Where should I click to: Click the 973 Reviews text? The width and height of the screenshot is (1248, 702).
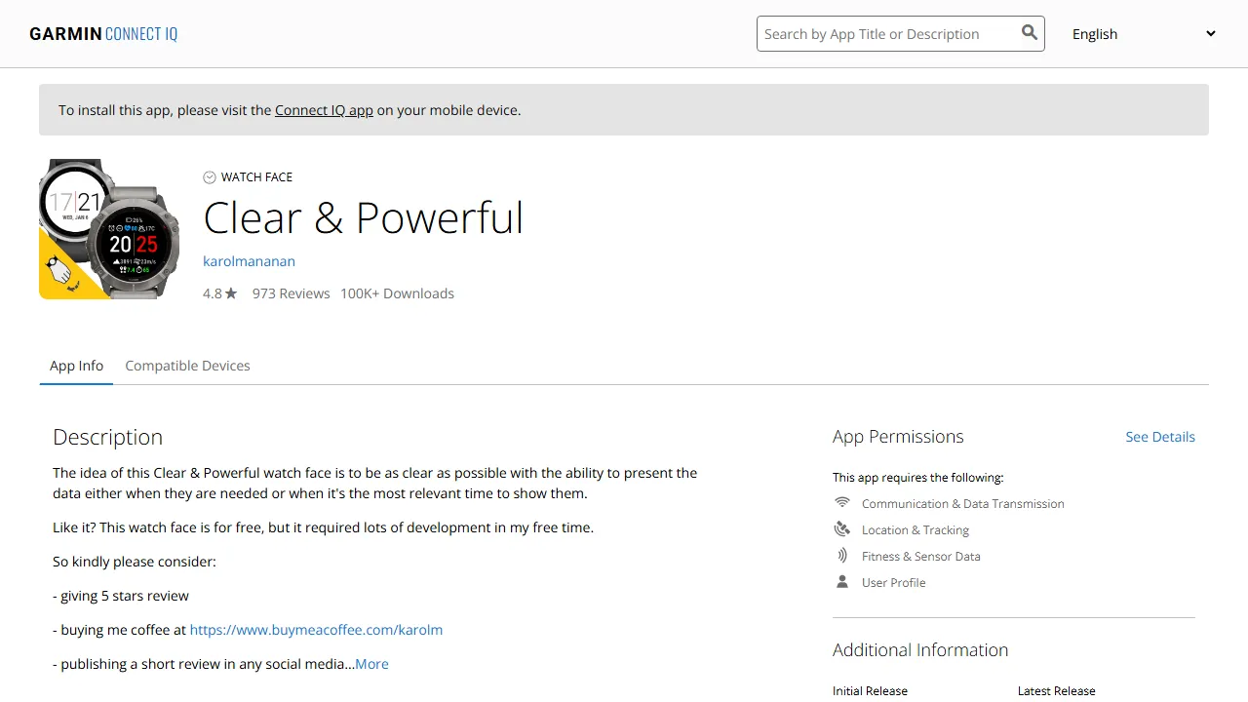291,293
